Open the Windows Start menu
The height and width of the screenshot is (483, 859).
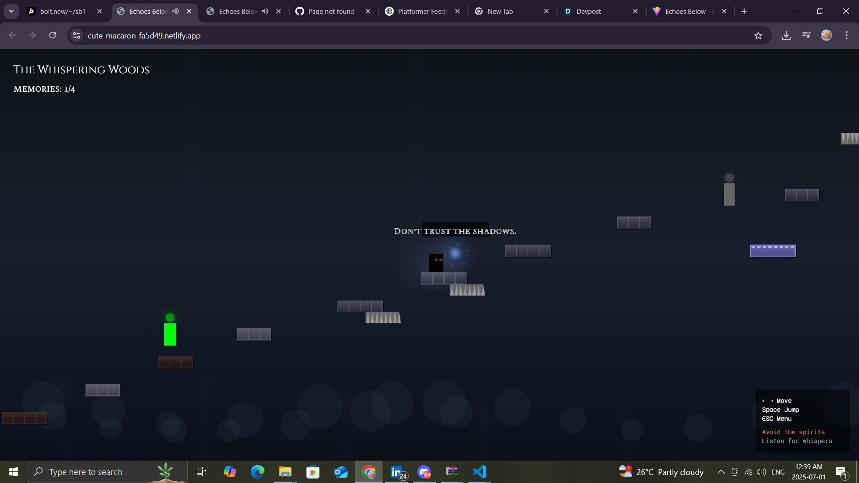tap(13, 472)
